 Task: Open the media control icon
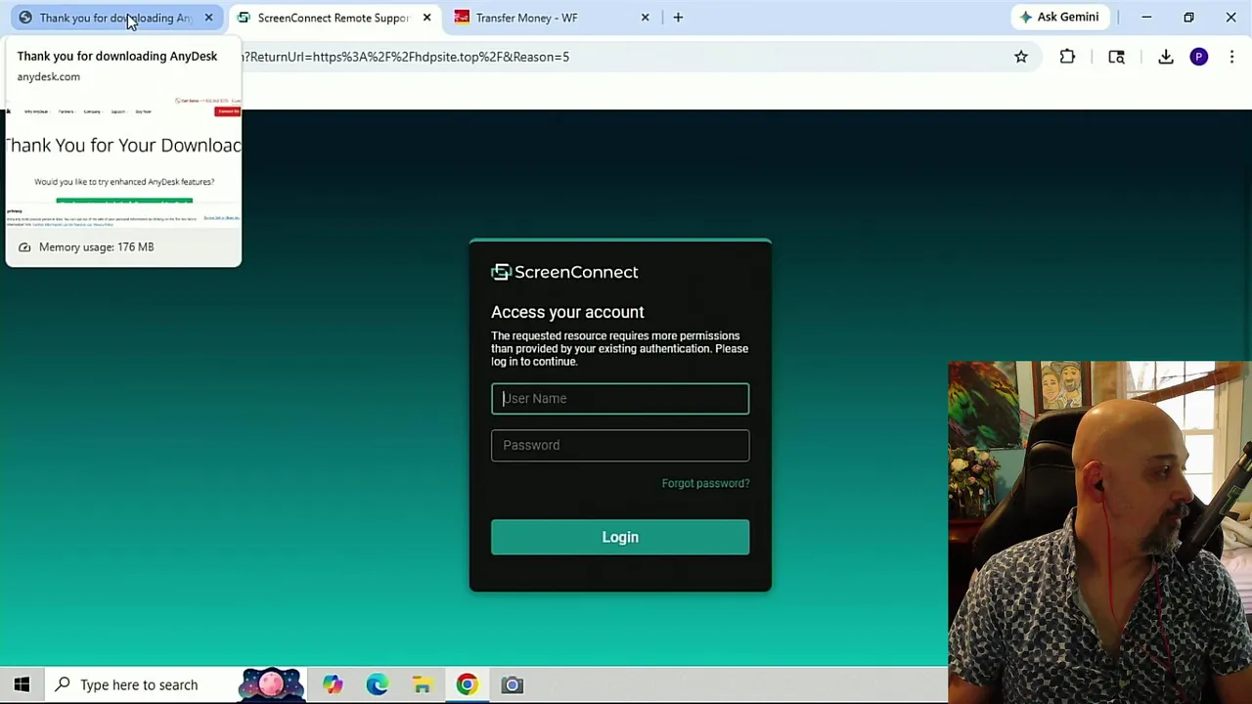pos(1116,57)
